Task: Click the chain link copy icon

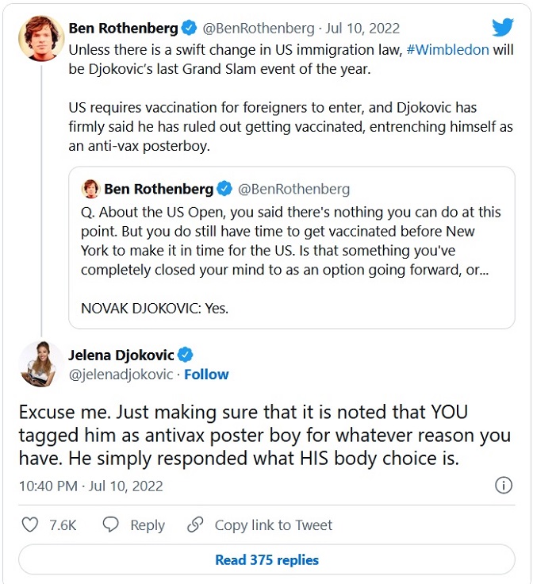Action: [195, 525]
